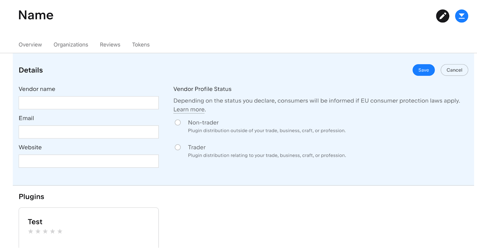Click the Trader description text

pyautogui.click(x=267, y=155)
